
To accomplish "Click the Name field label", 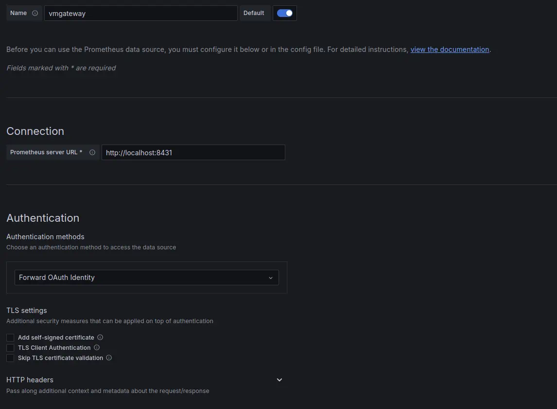I will pyautogui.click(x=18, y=13).
